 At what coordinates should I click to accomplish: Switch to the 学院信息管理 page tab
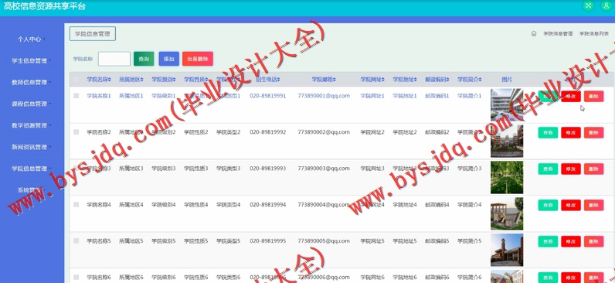click(93, 34)
